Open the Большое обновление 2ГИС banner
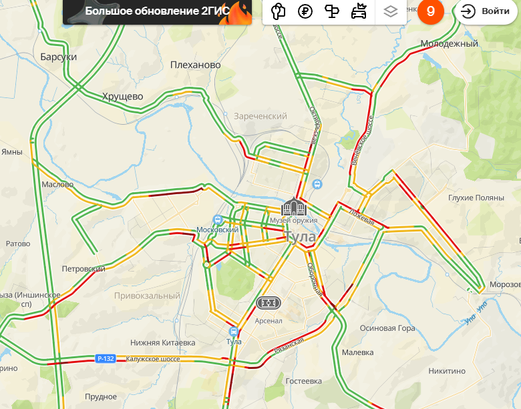Screen dimensions: 521x409 pyautogui.click(x=157, y=11)
